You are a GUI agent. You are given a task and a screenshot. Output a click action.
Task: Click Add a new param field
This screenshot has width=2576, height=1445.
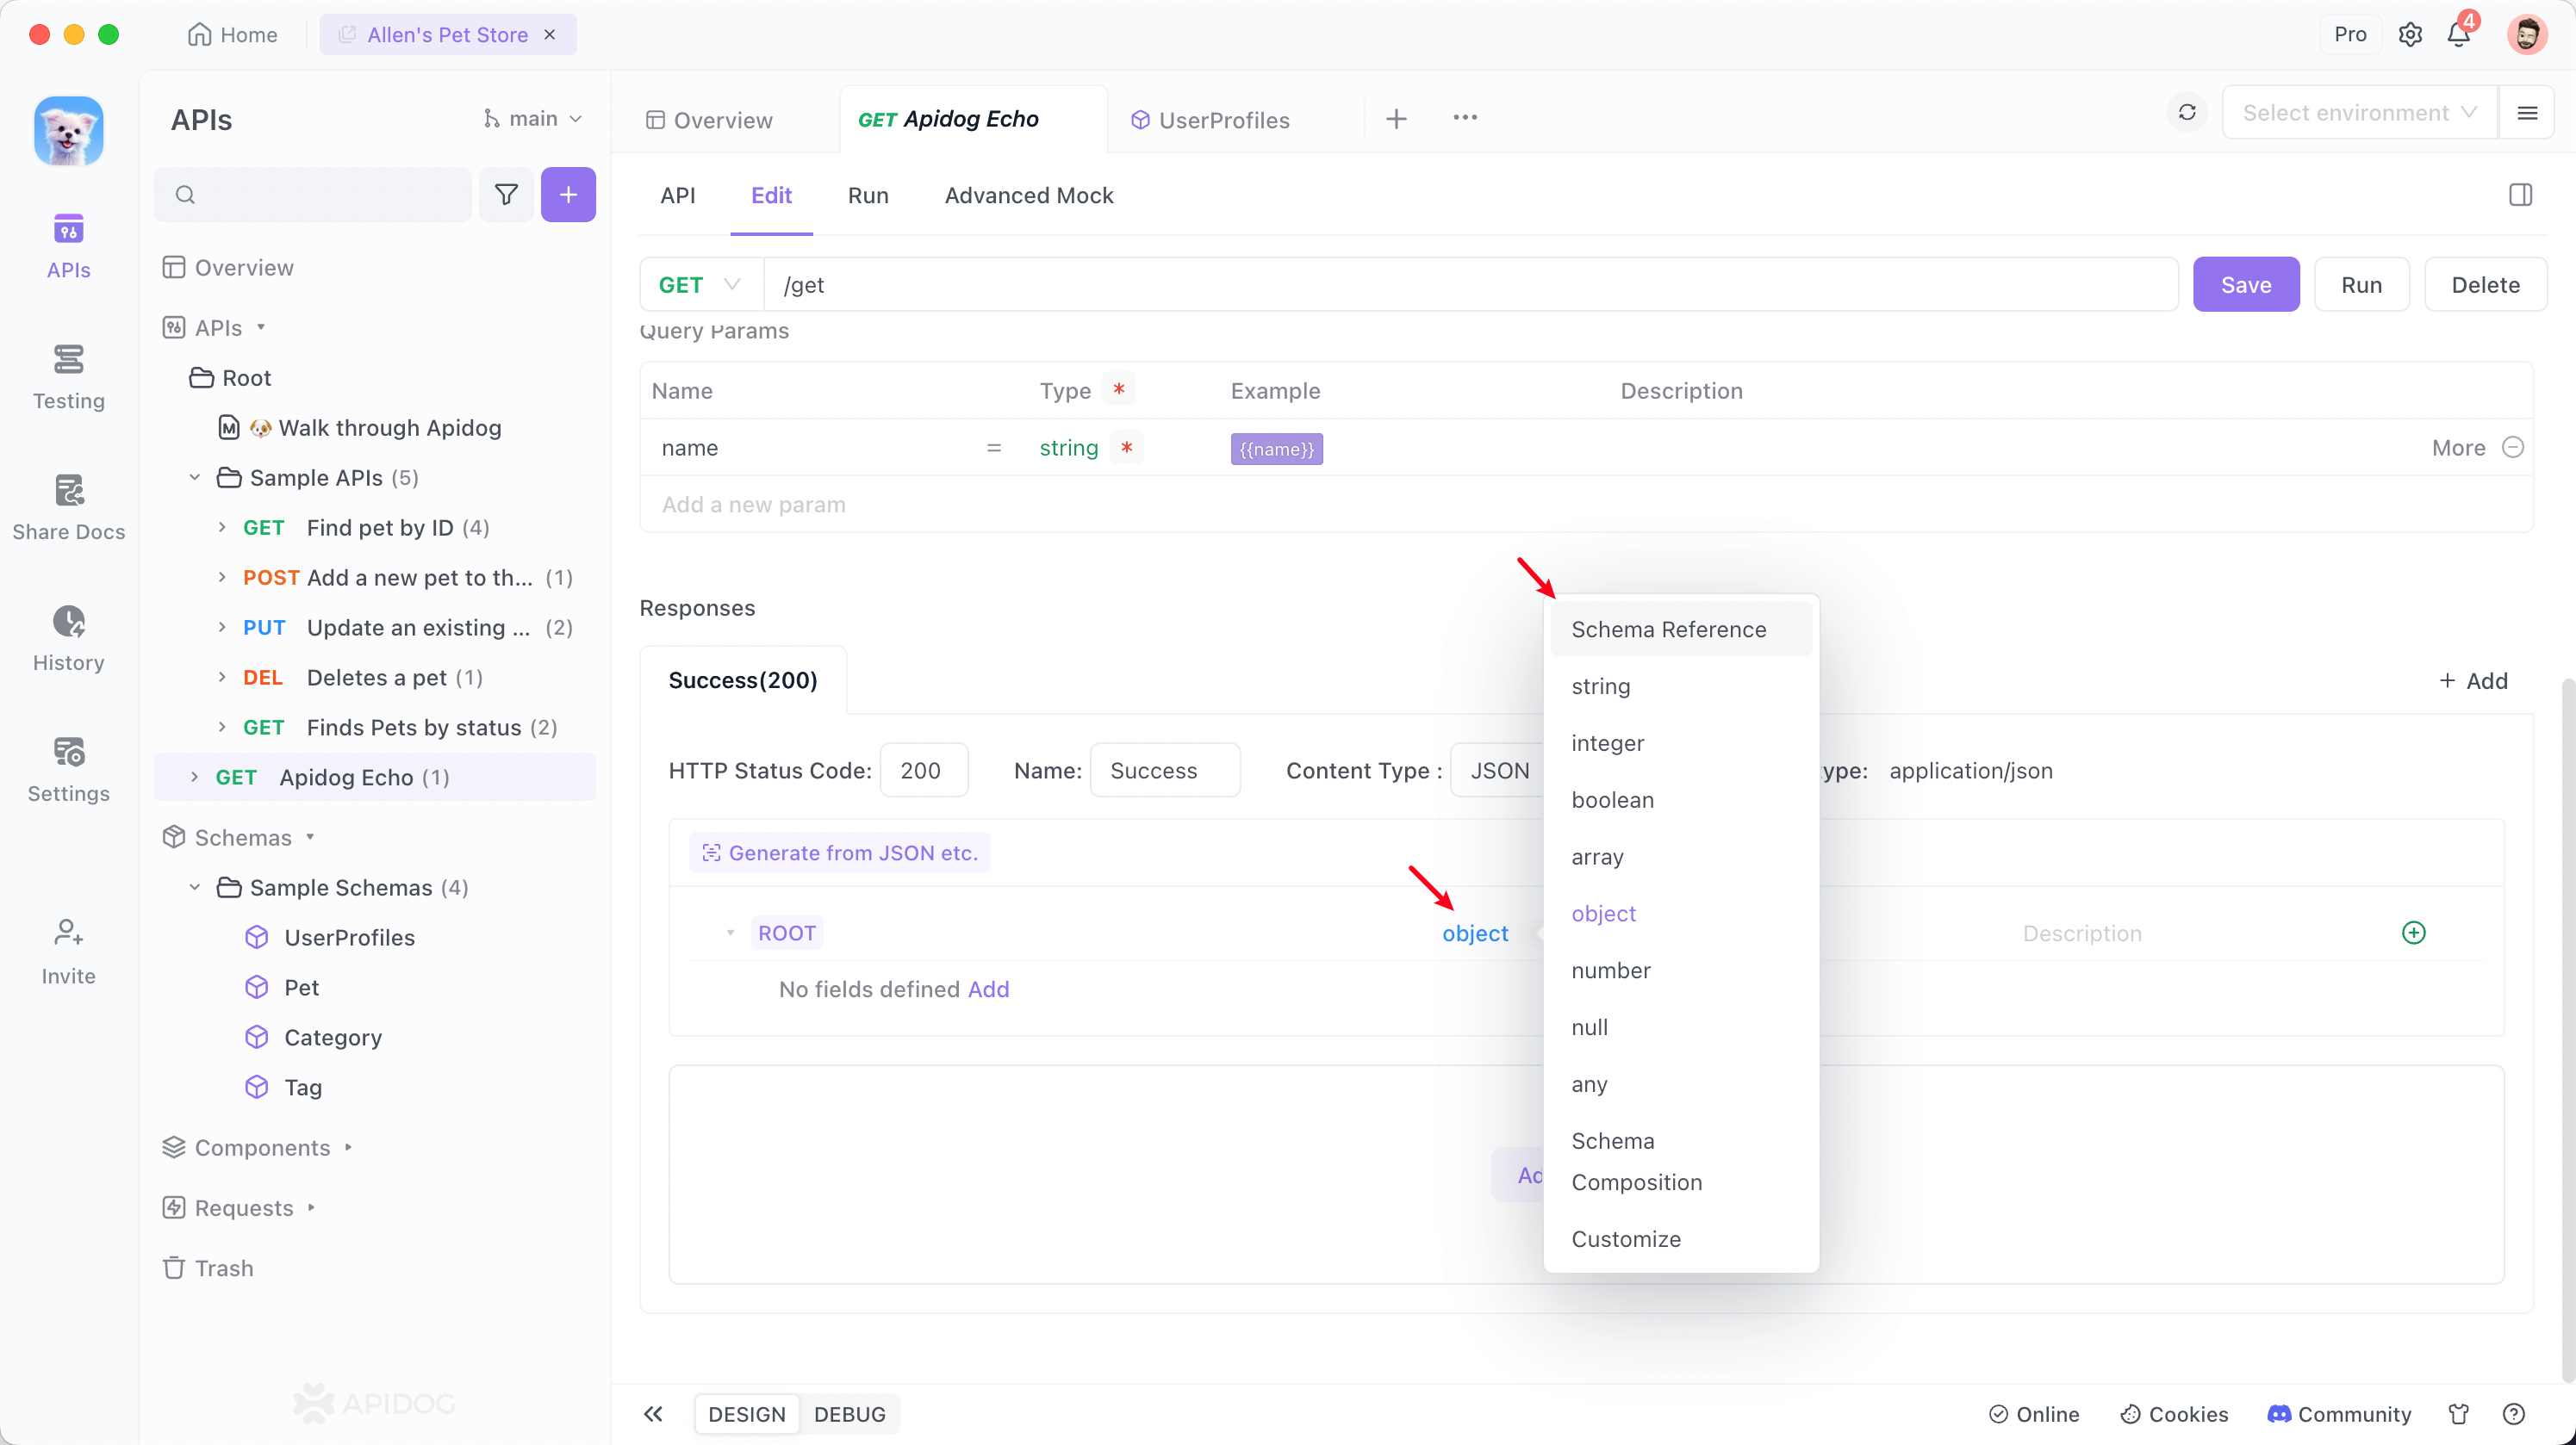coord(1585,504)
